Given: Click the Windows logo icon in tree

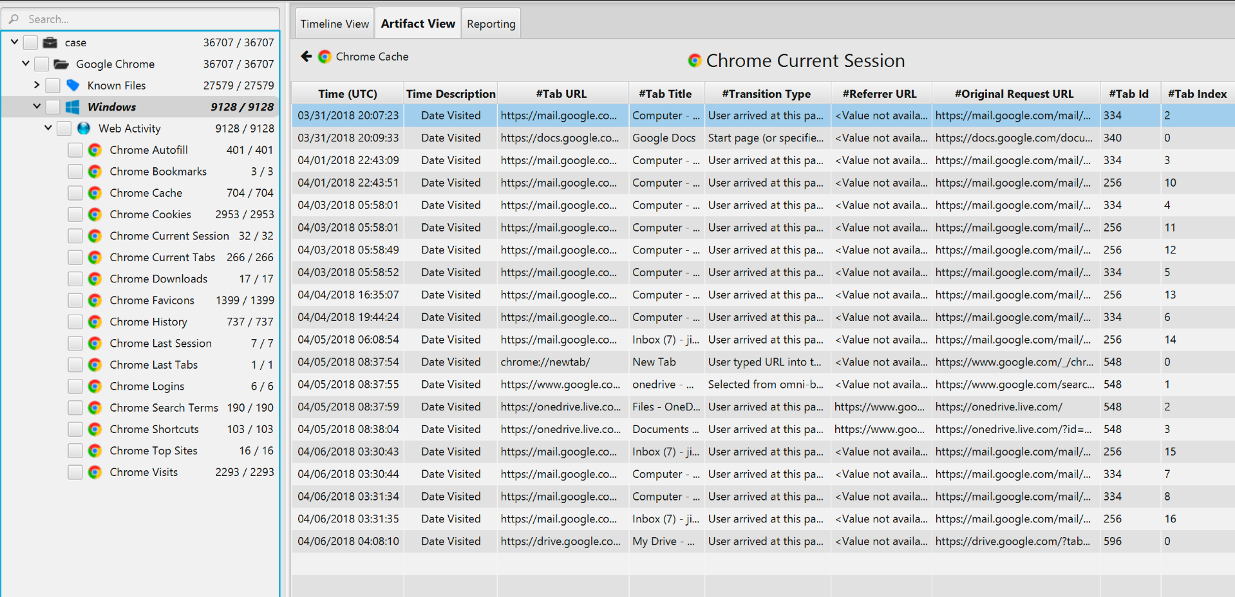Looking at the screenshot, I should (x=73, y=107).
